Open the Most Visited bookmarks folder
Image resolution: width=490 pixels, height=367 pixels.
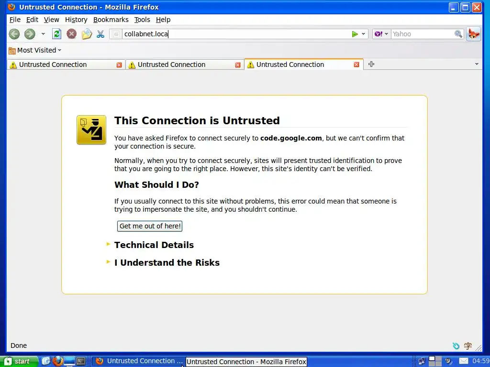[x=35, y=50]
